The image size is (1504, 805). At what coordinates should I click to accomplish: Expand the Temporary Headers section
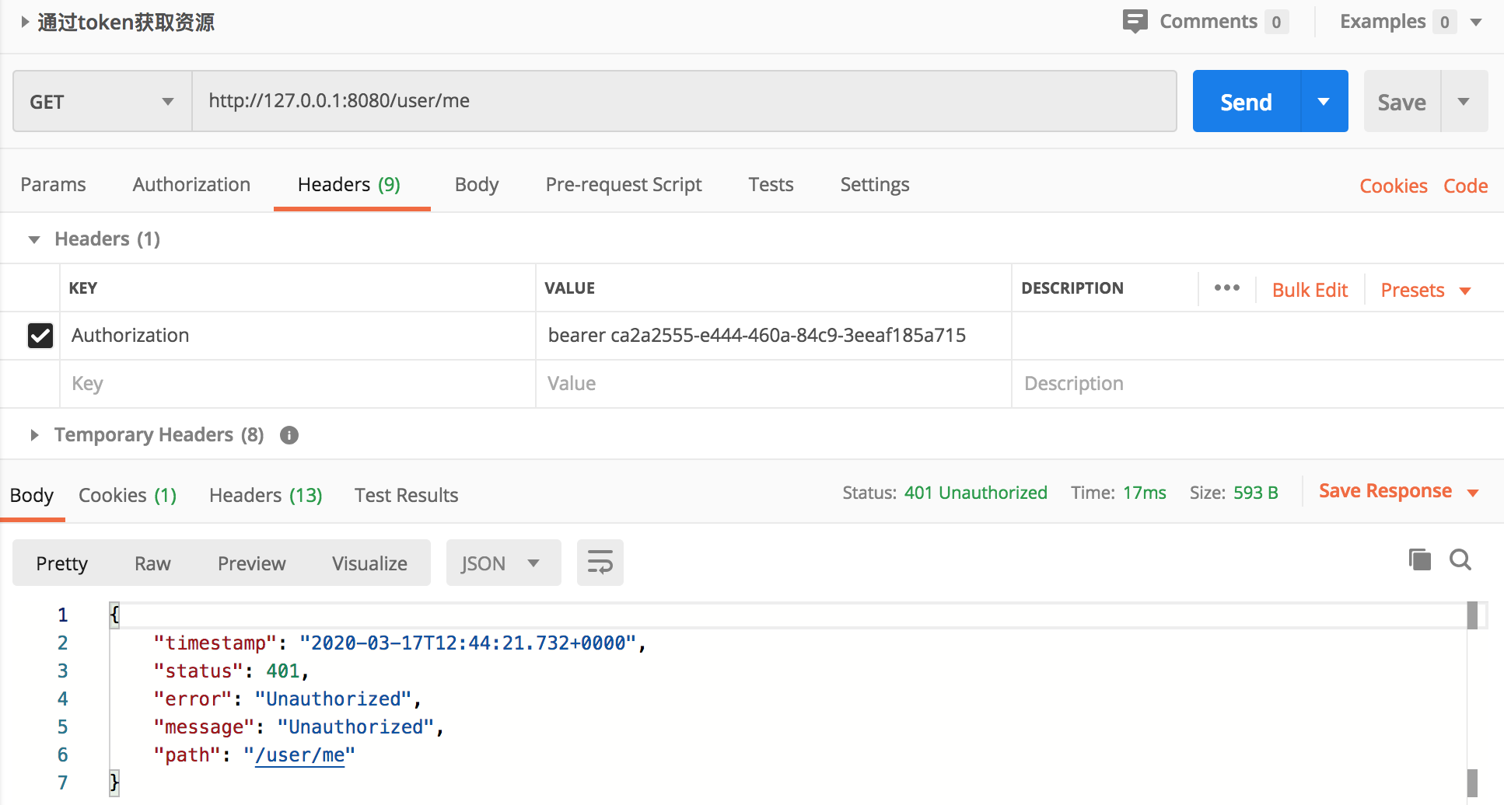coord(34,435)
